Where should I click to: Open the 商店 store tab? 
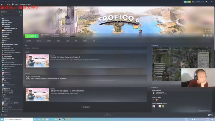9,5
